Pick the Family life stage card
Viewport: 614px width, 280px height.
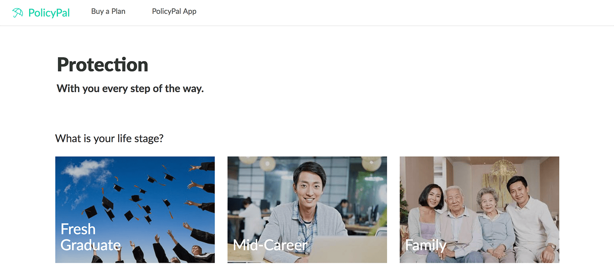tap(479, 210)
